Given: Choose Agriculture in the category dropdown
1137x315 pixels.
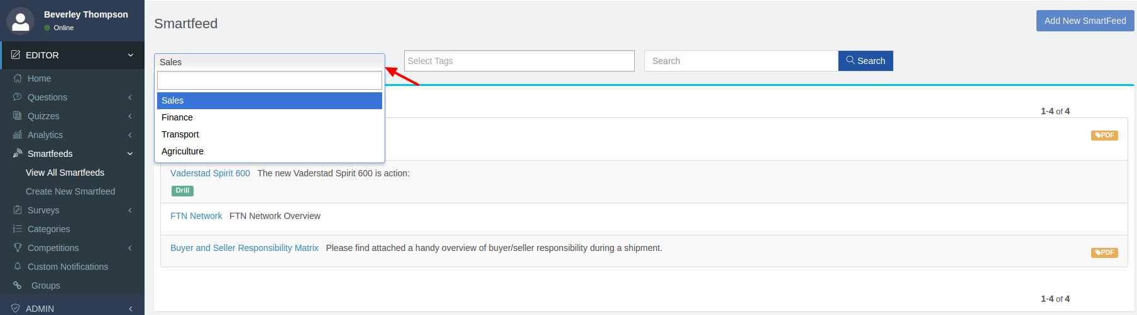Looking at the screenshot, I should (182, 151).
